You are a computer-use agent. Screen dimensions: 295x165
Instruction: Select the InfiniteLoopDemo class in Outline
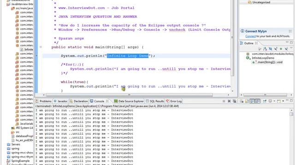260,58
